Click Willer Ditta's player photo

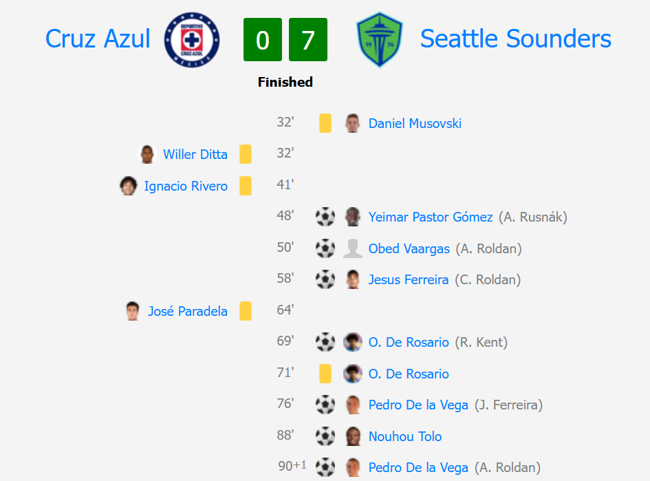pyautogui.click(x=147, y=154)
